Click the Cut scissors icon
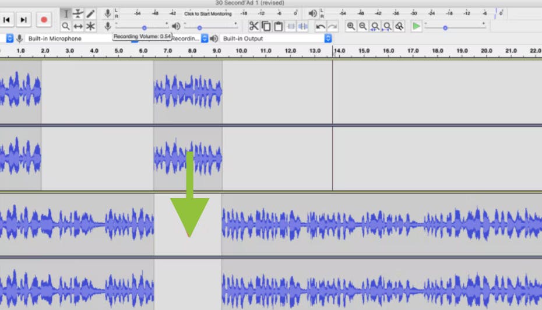This screenshot has height=310, width=542. (x=254, y=26)
